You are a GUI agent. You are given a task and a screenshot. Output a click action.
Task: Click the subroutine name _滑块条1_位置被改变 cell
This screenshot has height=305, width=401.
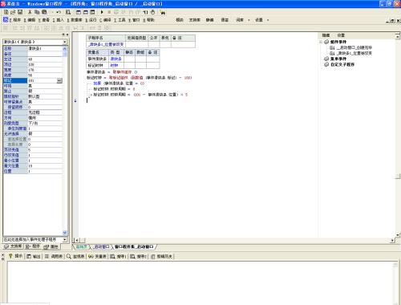pyautogui.click(x=106, y=44)
